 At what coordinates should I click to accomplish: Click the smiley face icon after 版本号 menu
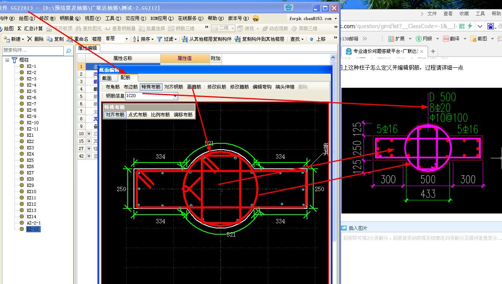tap(256, 18)
